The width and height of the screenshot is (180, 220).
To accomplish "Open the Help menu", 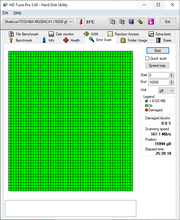I will coord(17,13).
